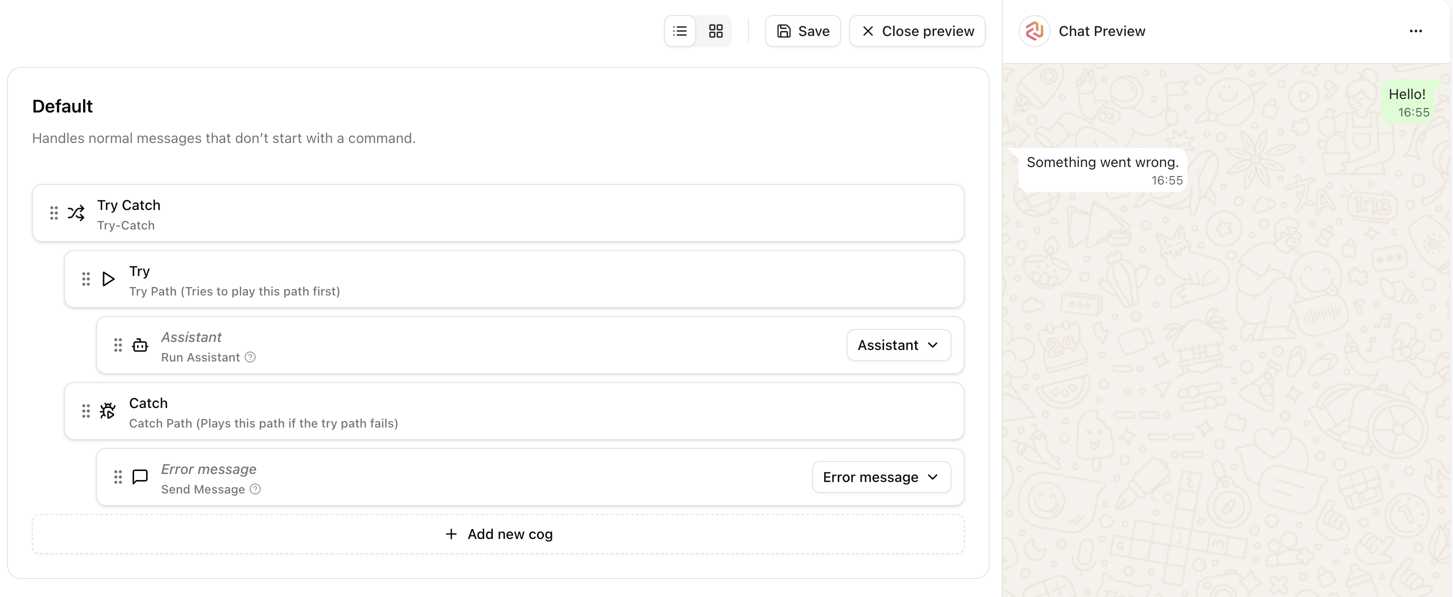Open the Assistant selection dropdown
Screen dimensions: 1453x597
click(x=898, y=344)
